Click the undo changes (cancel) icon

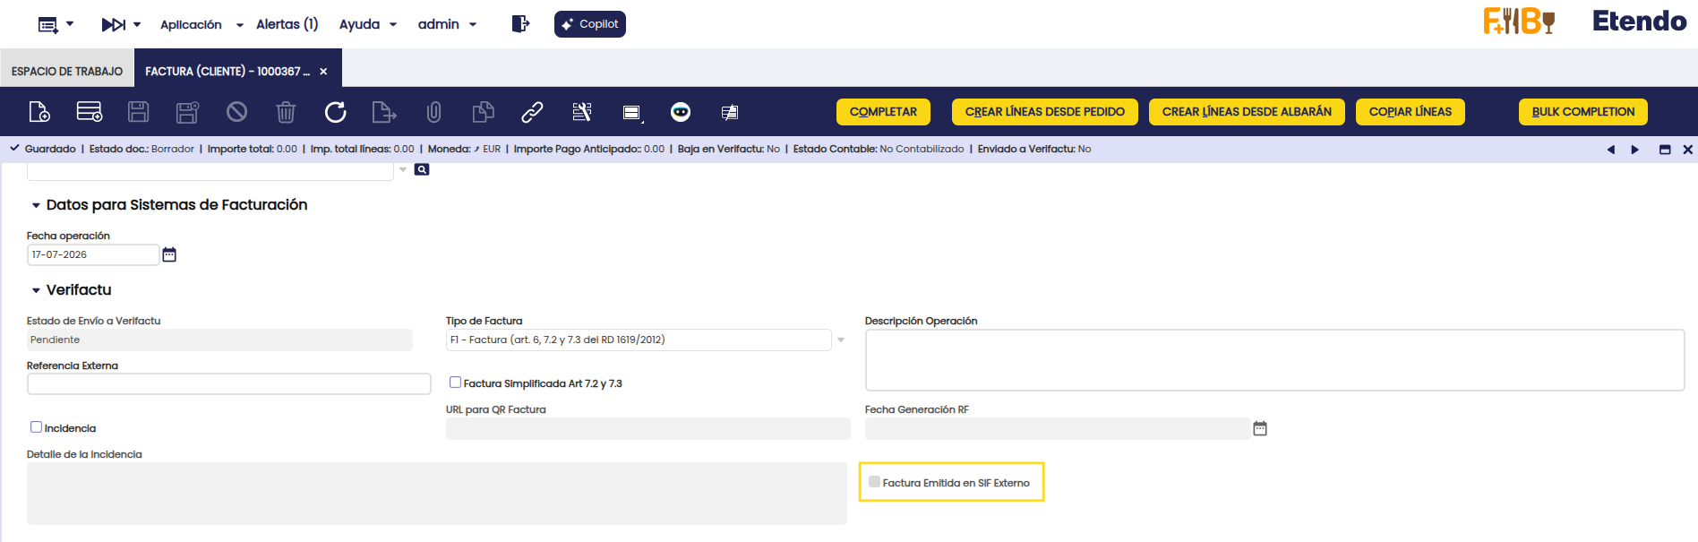pos(236,112)
